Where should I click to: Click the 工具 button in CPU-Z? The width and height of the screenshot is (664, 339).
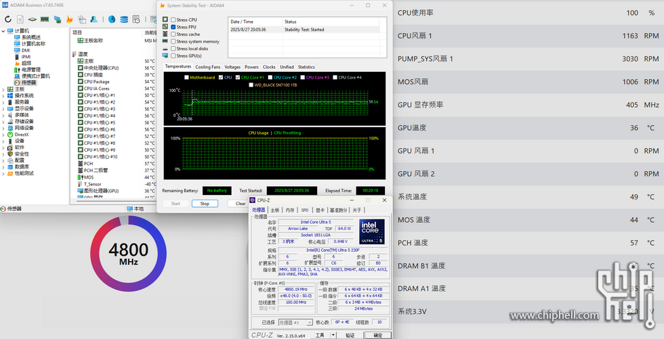pyautogui.click(x=320, y=335)
